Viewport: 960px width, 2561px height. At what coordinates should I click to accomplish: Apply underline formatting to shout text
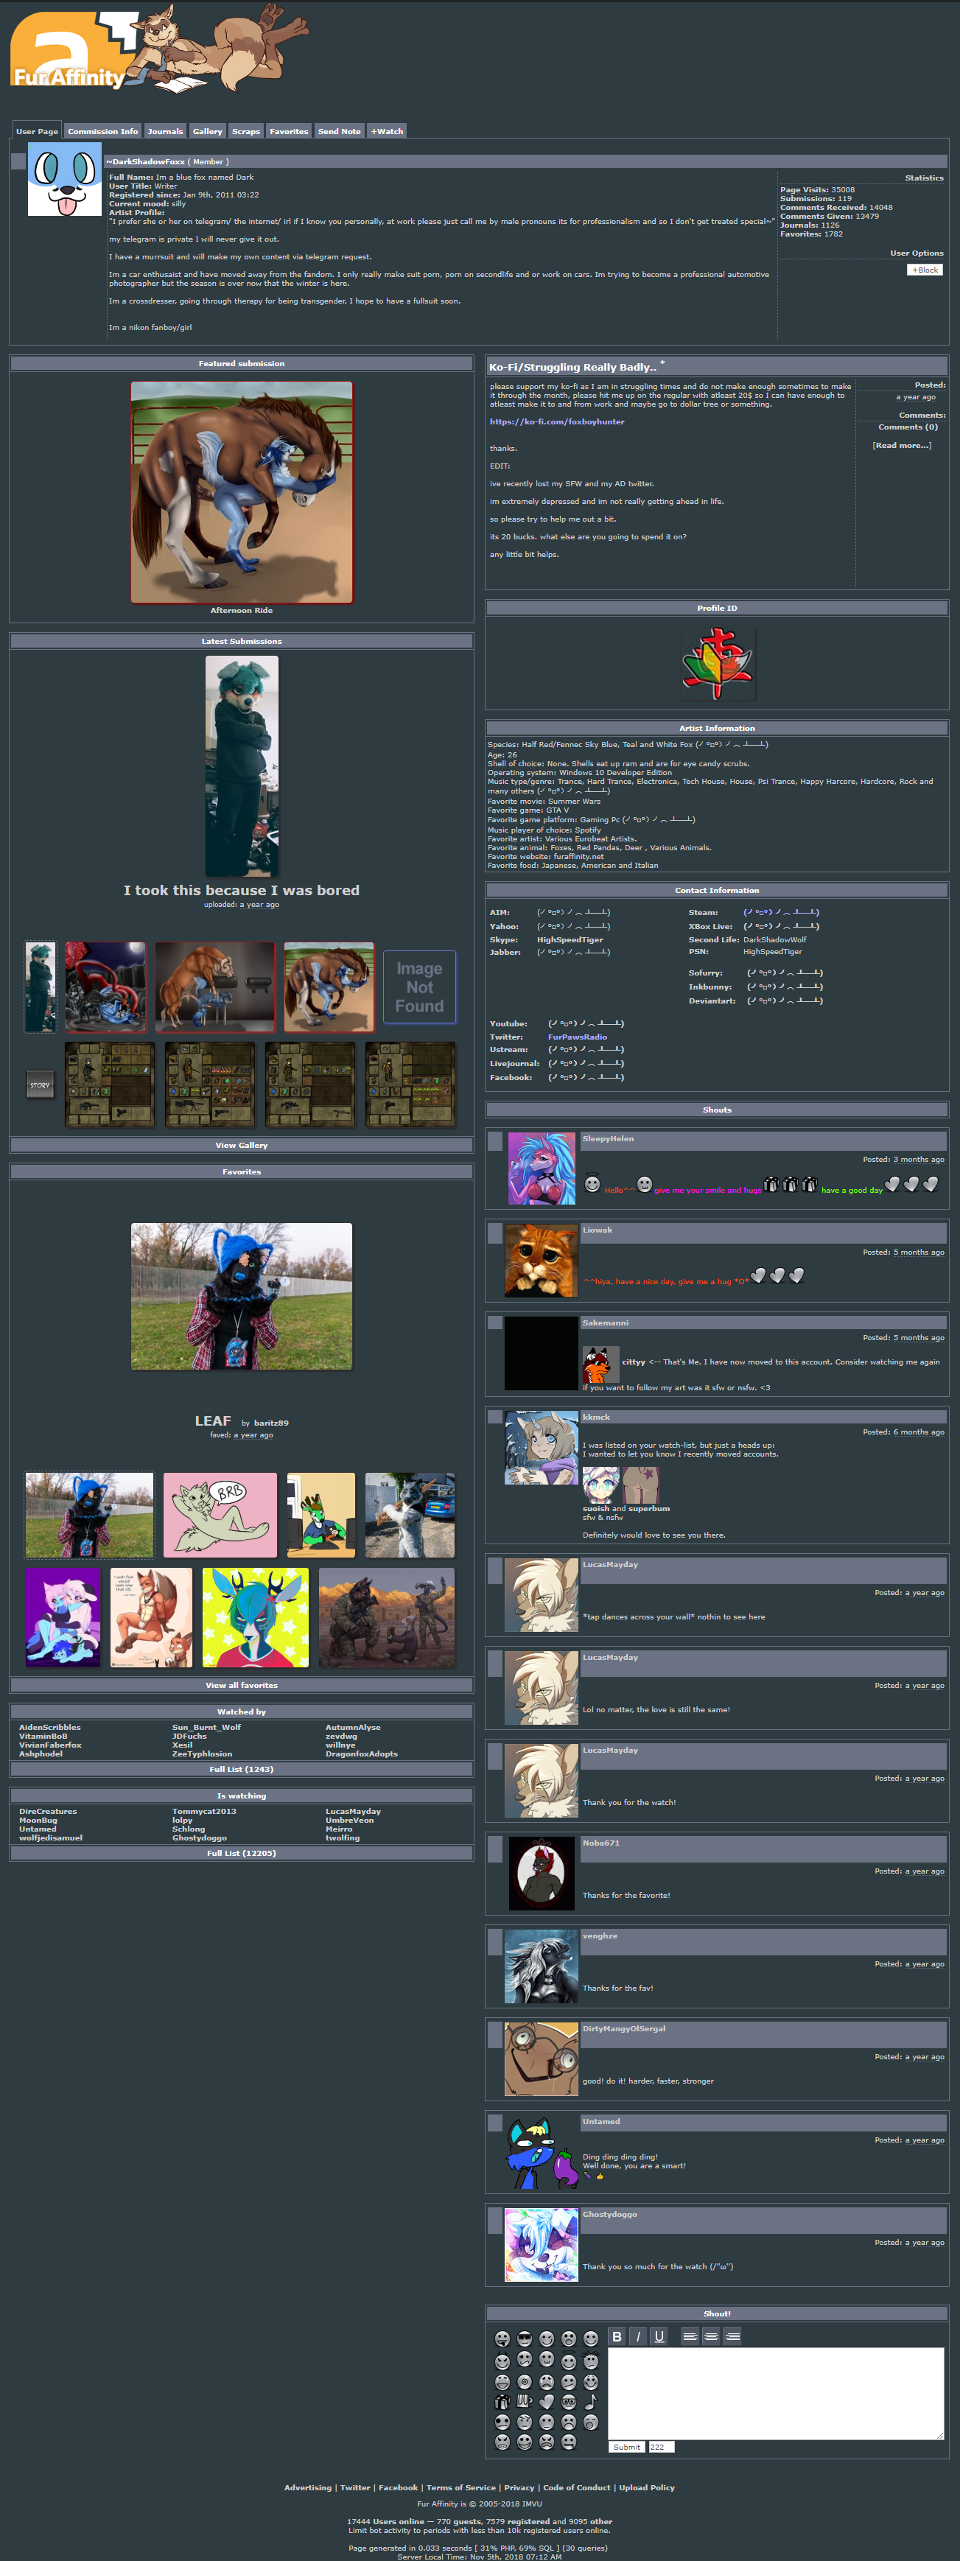click(x=659, y=2336)
